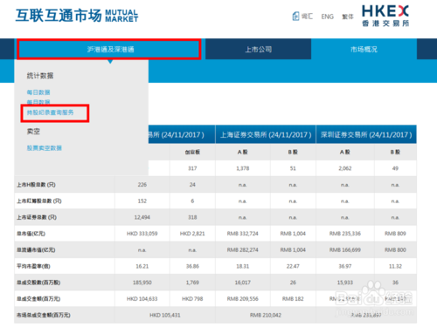437x327 pixels.
Task: Open the 沪港通及深港通 navigation tab
Action: coord(110,50)
